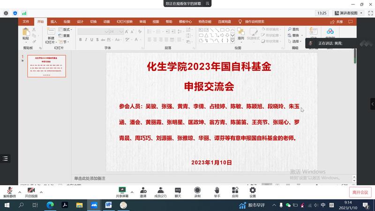Turn on camera with 开启视频

[x=31, y=191]
